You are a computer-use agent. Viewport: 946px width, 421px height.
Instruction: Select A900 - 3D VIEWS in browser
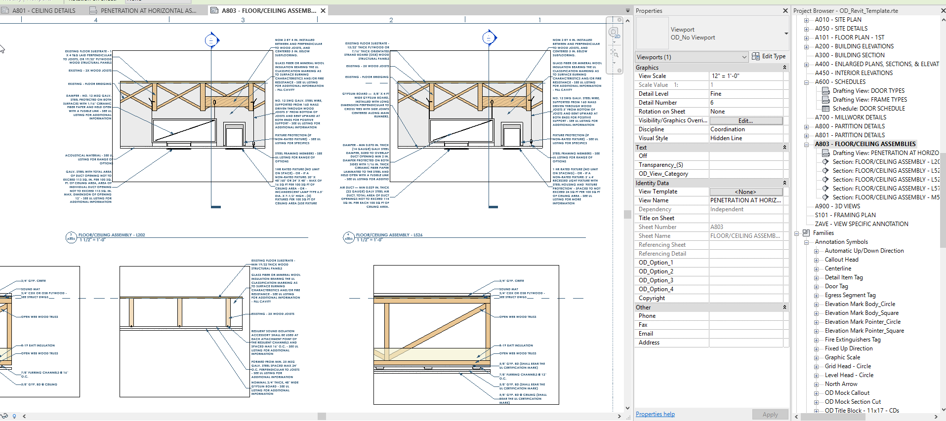tap(837, 206)
